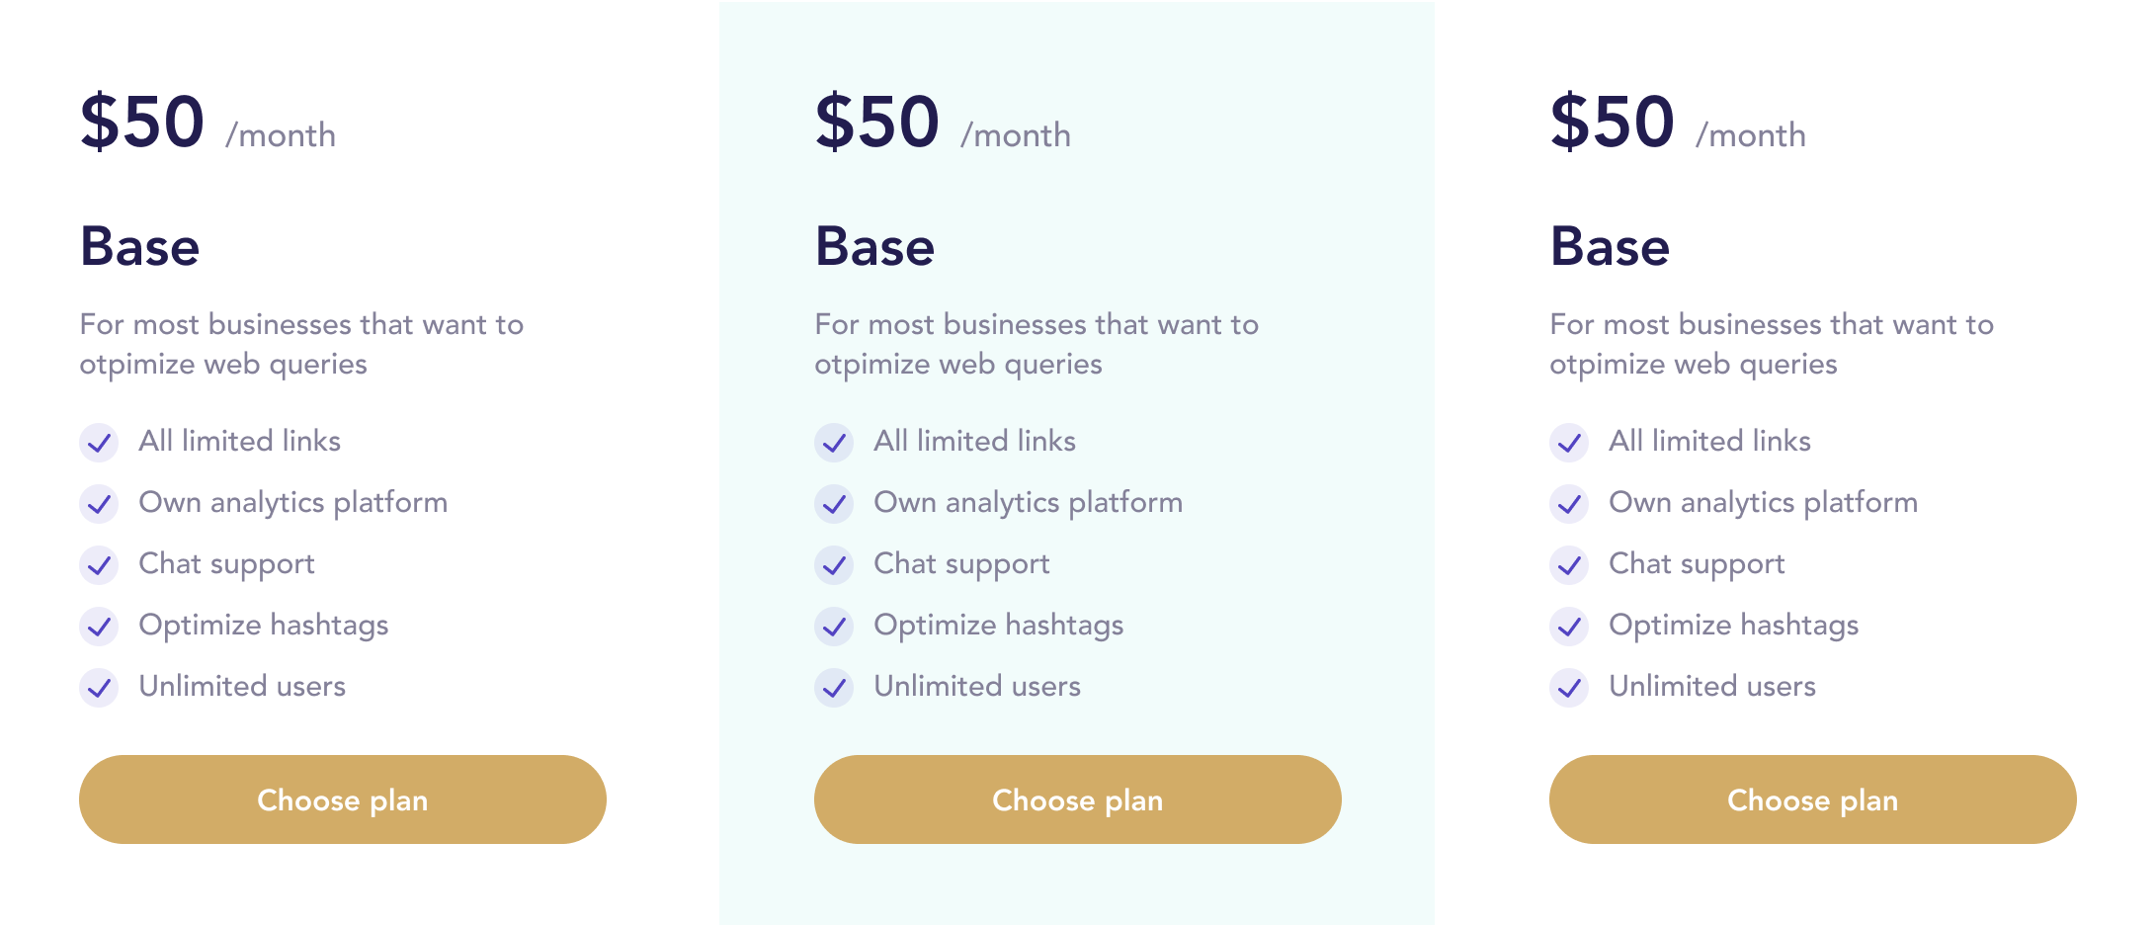Click Unlimited users checkmark in left plan

[x=99, y=688]
